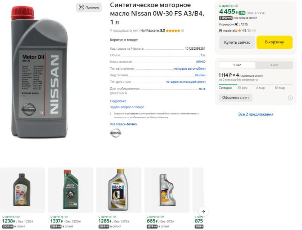Click the 4 455 ₽ main price
The height and width of the screenshot is (230, 302).
[x=228, y=12]
